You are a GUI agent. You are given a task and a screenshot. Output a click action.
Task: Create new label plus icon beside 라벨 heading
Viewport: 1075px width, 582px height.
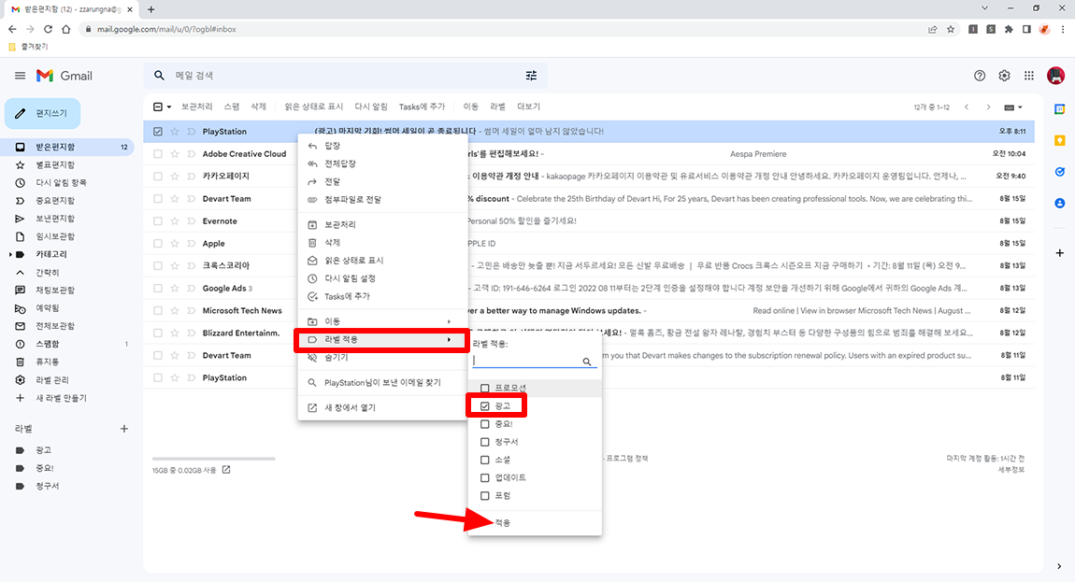pos(124,429)
